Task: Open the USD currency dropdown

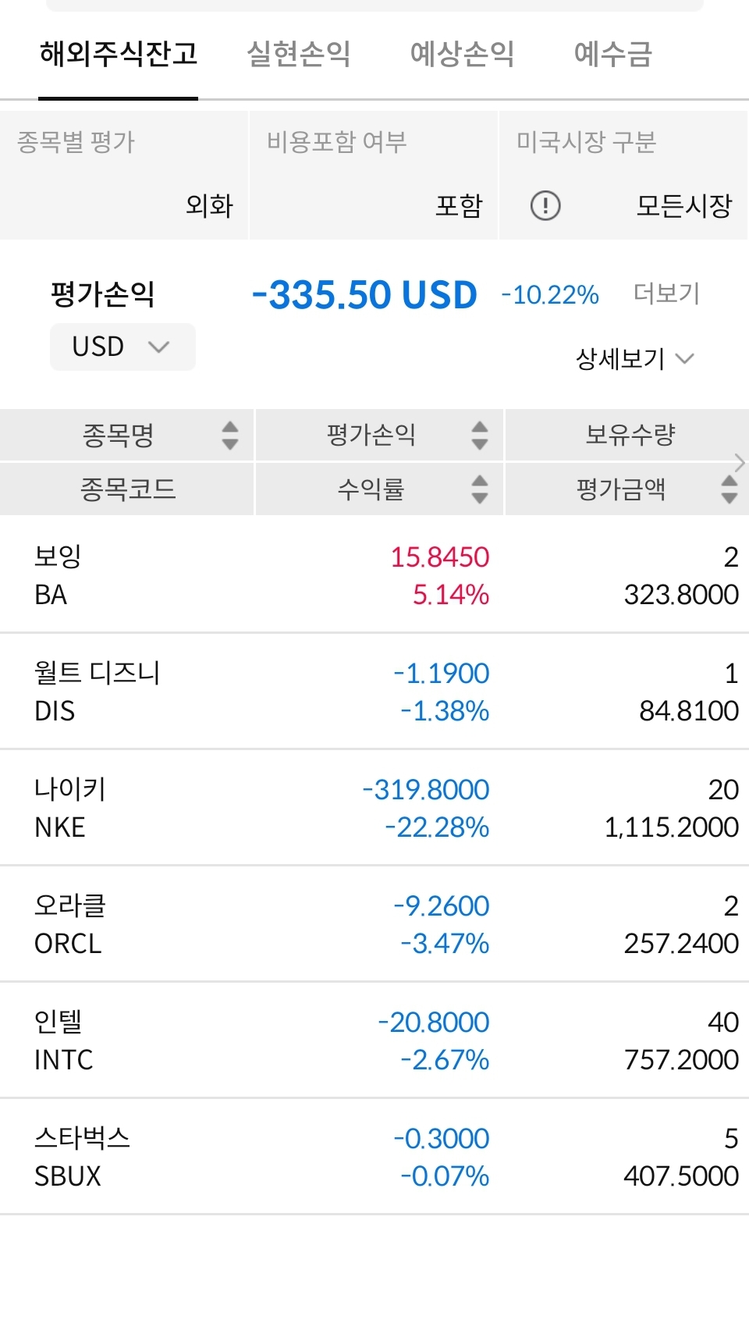Action: [x=122, y=347]
